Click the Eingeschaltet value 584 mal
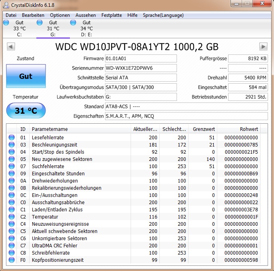 248,87
